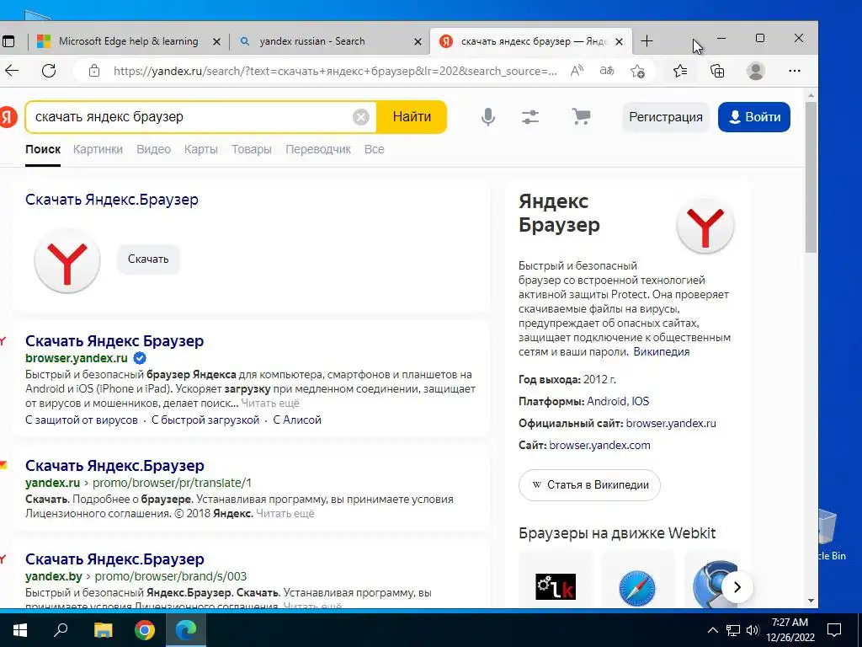This screenshot has height=647, width=862.
Task: Open the Favorites list icon
Action: 680,71
